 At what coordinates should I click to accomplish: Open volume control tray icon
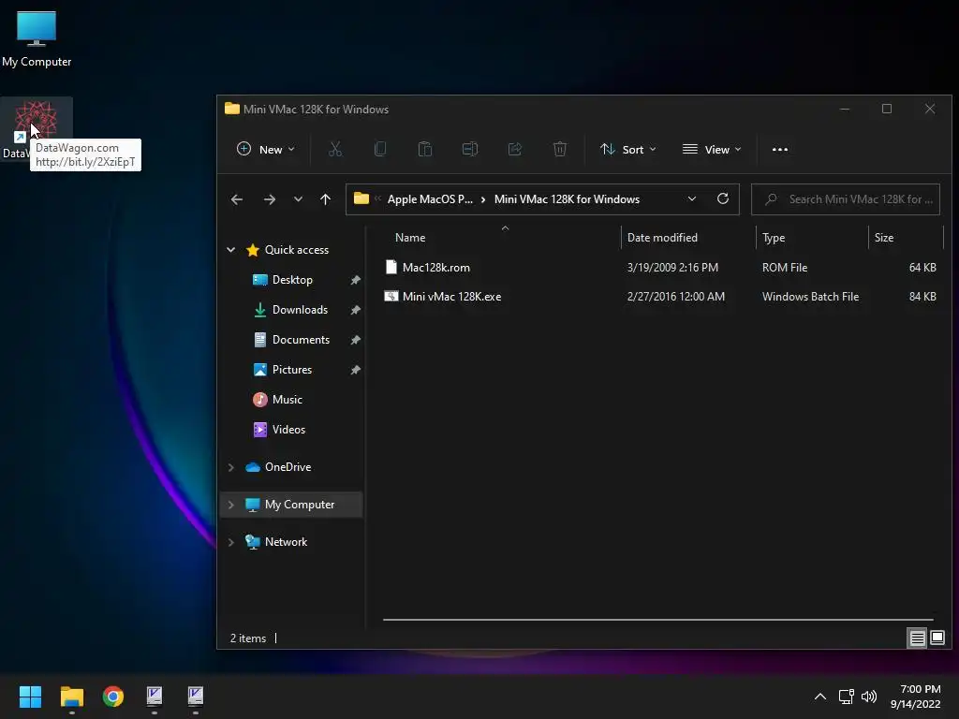[869, 697]
